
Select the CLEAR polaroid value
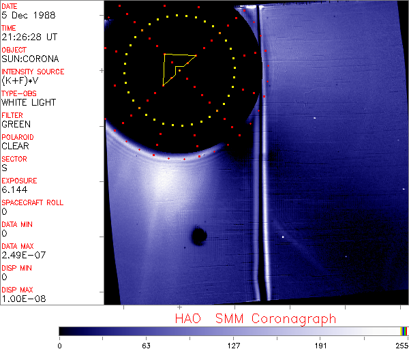[x=16, y=147]
